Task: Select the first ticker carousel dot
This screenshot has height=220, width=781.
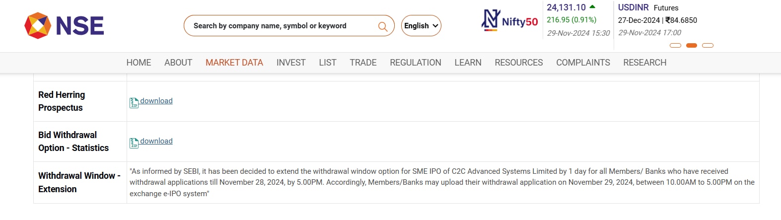Action: click(x=675, y=45)
